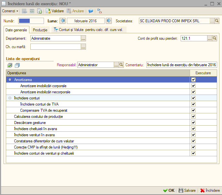
Task: Click the previous month arrow icon
Action: click(62, 21)
